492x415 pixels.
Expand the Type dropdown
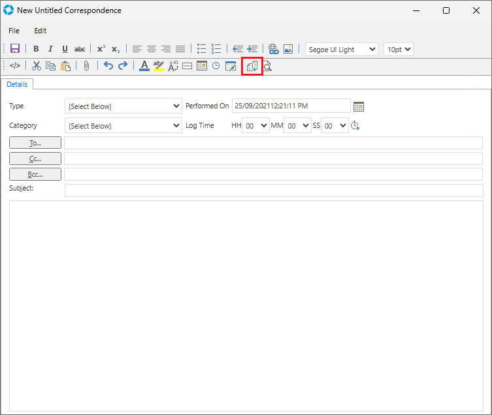pyautogui.click(x=123, y=106)
